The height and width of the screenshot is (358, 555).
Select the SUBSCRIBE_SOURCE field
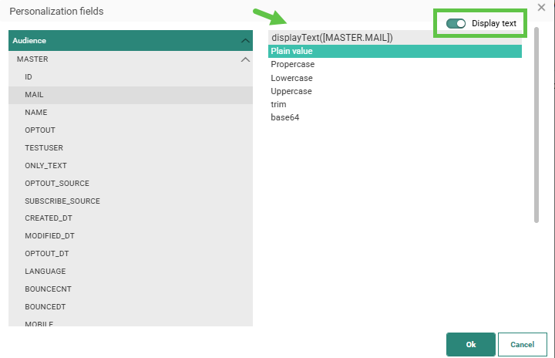point(62,201)
